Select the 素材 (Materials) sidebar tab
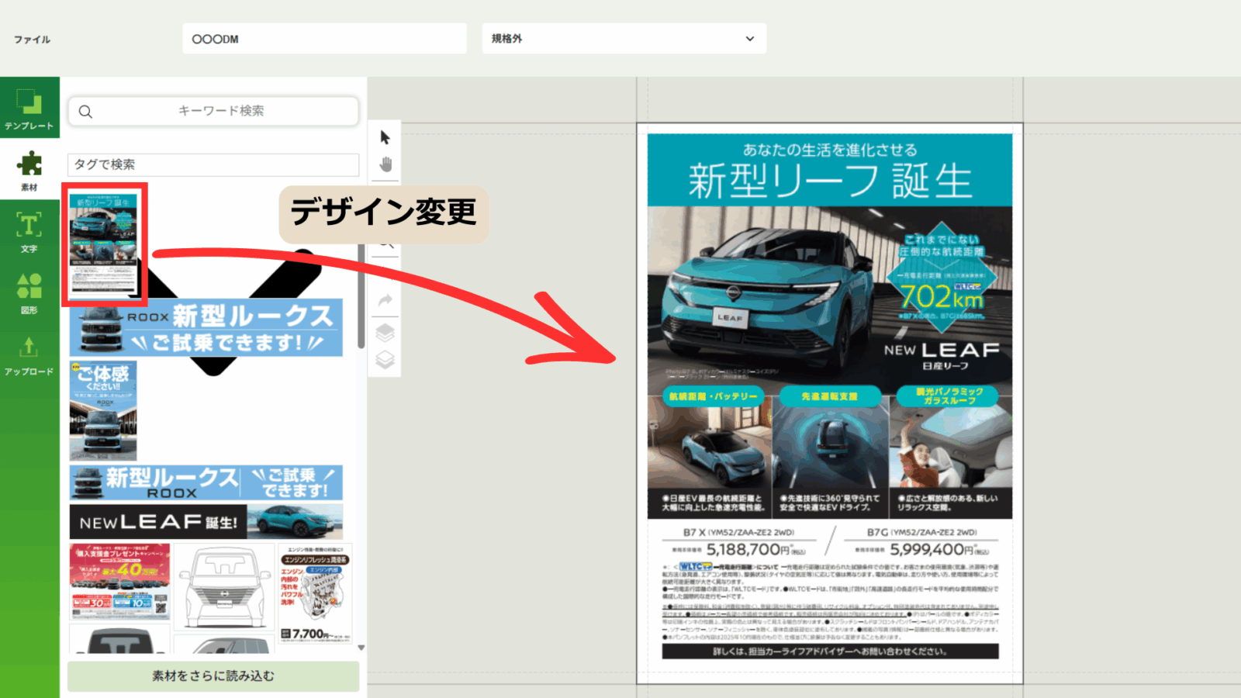Viewport: 1241px width, 698px height. (29, 170)
